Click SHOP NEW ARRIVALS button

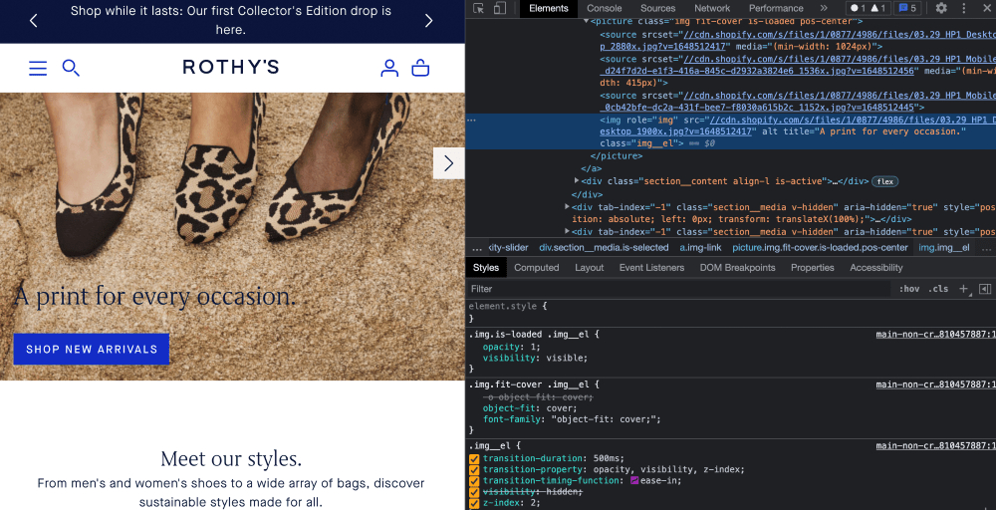click(92, 350)
